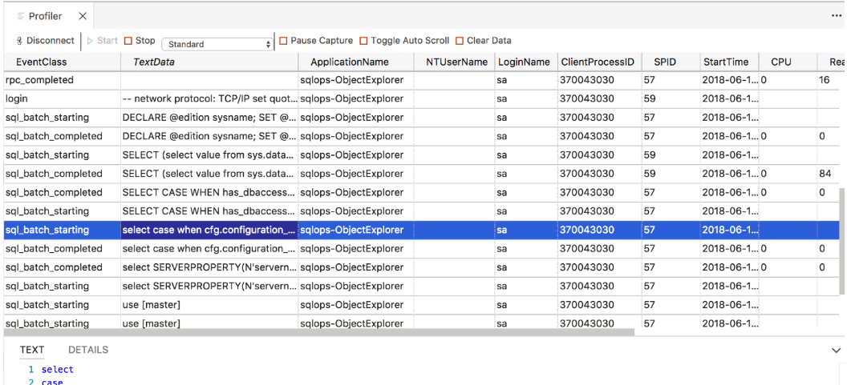847x385 pixels.
Task: Click the EventClass column header
Action: (x=42, y=62)
